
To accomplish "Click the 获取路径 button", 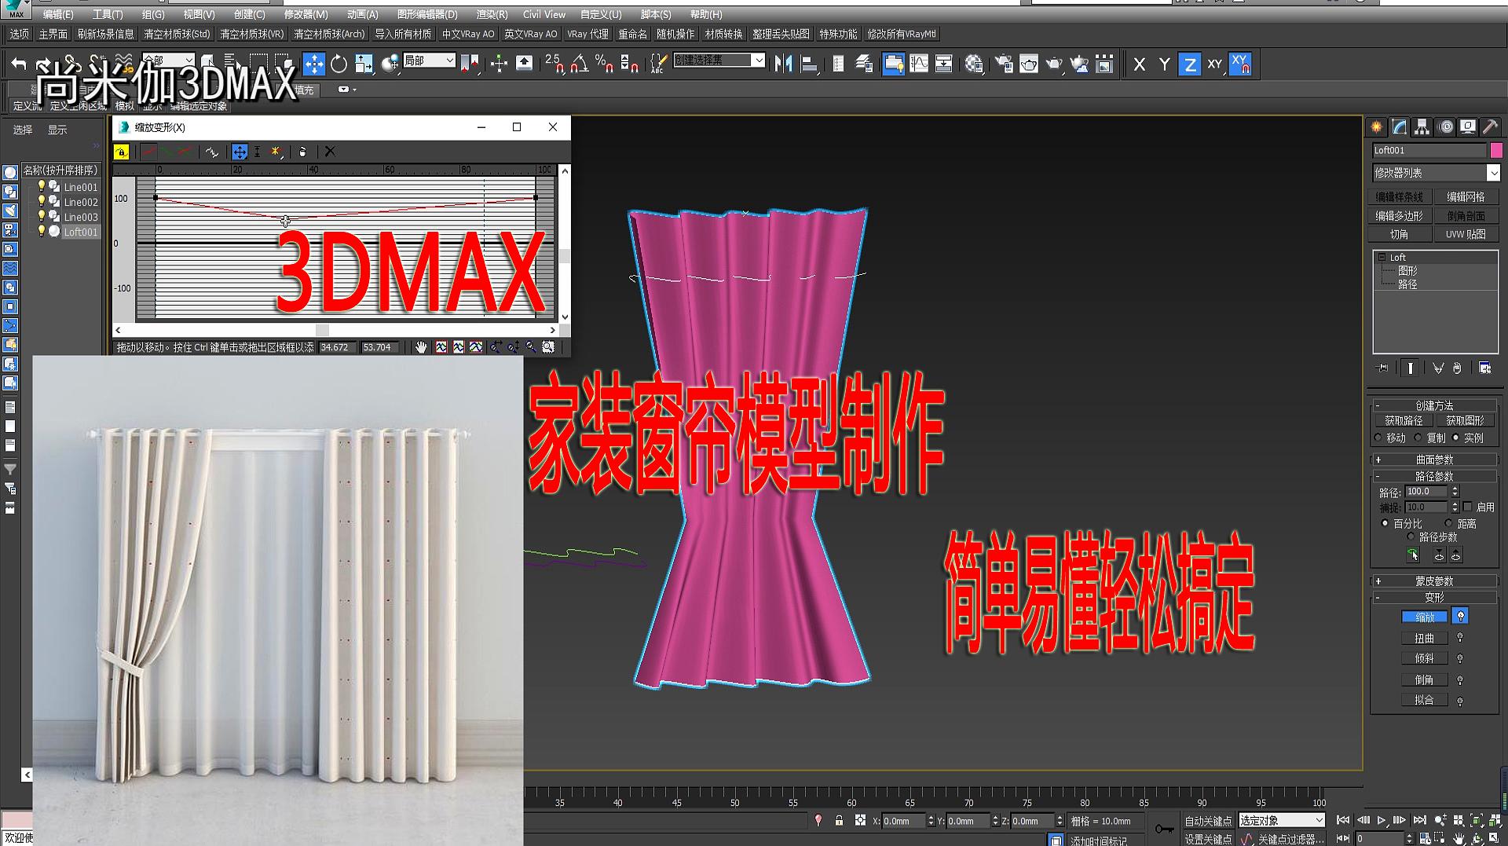I will coord(1404,421).
